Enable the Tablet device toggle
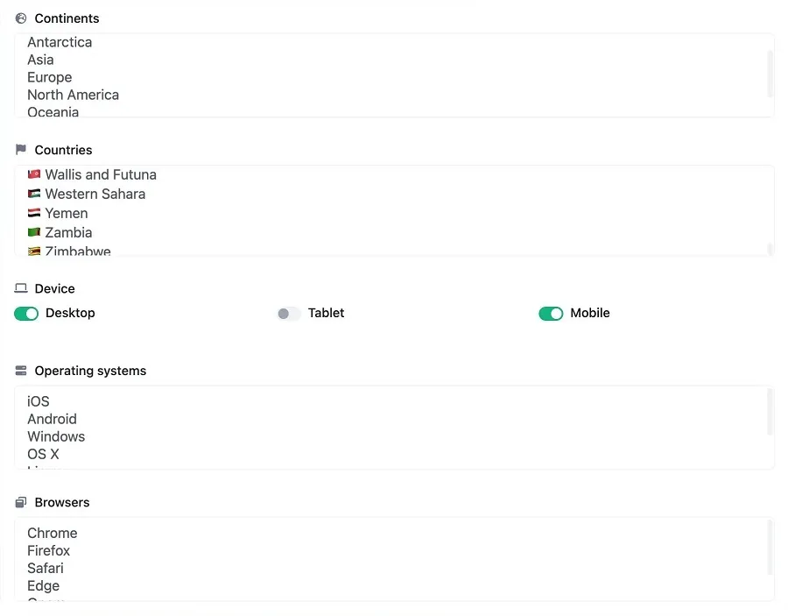 (288, 314)
